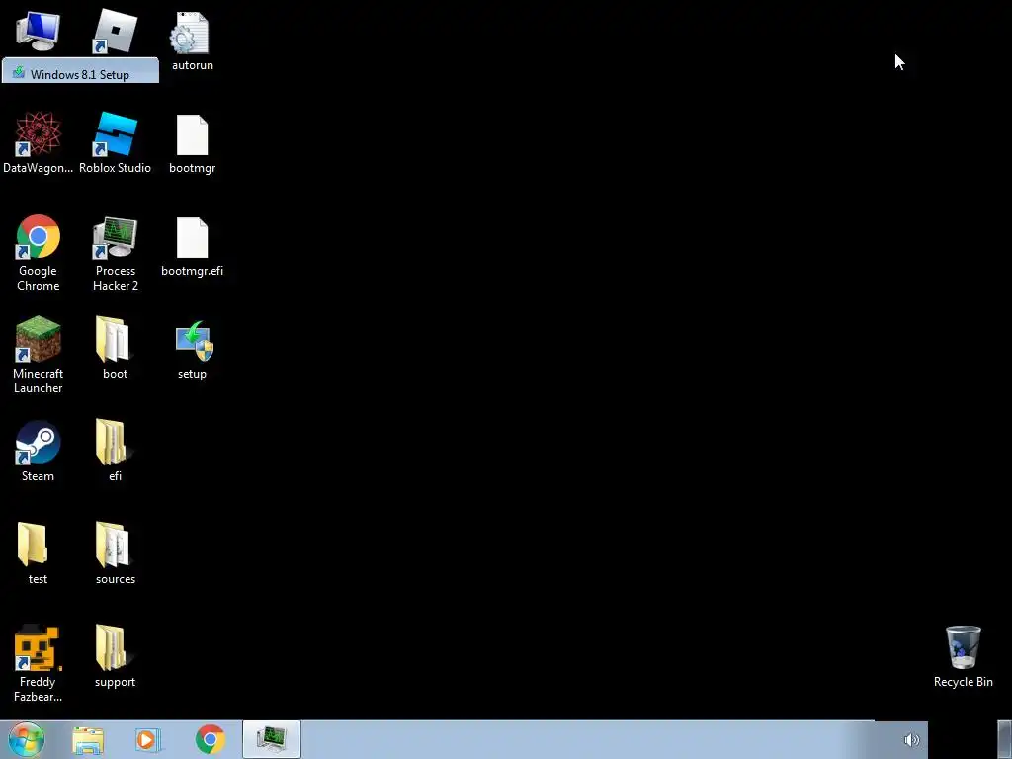
Task: Launch Roblox Studio shortcut
Action: [x=115, y=142]
